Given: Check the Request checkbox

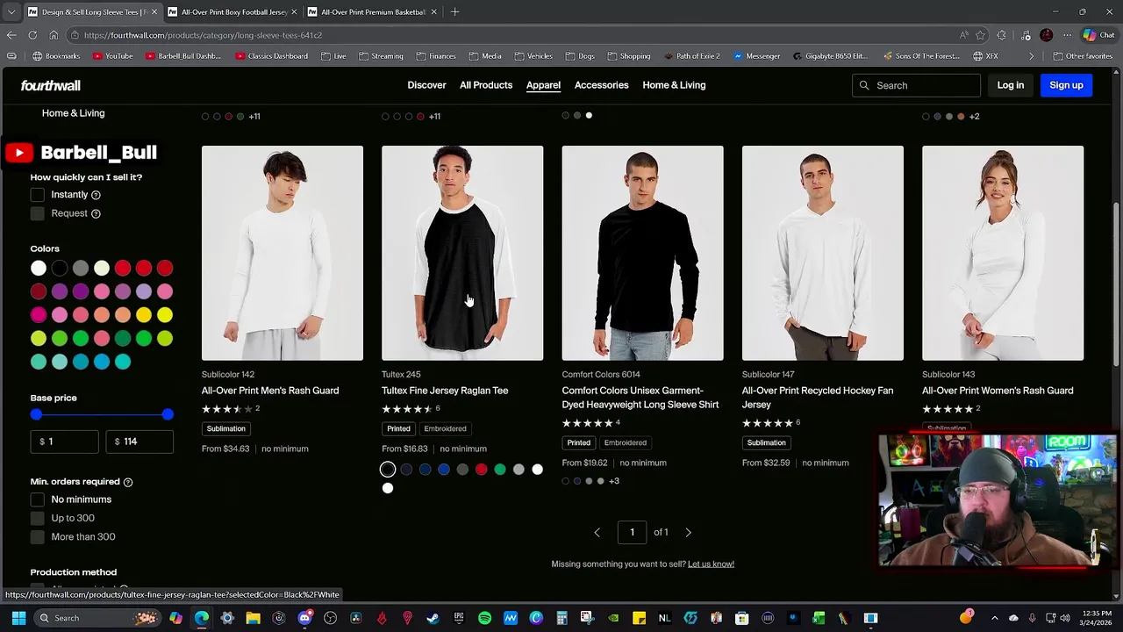Looking at the screenshot, I should click(x=37, y=213).
